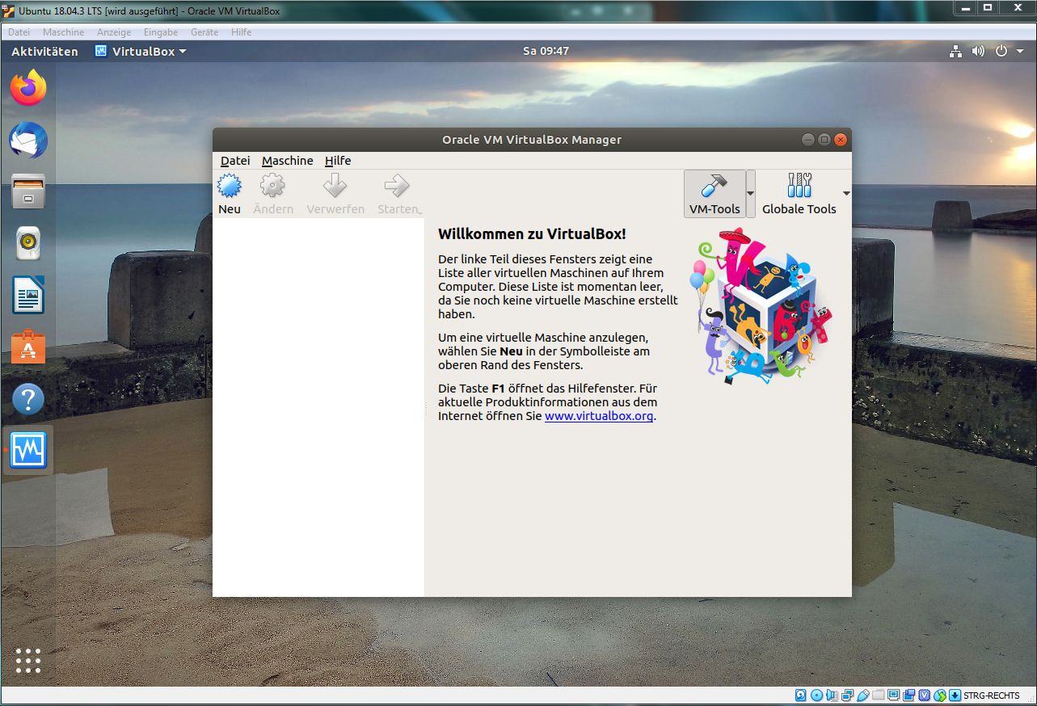Open the www.virtualbox.org link
The height and width of the screenshot is (706, 1037).
point(599,416)
